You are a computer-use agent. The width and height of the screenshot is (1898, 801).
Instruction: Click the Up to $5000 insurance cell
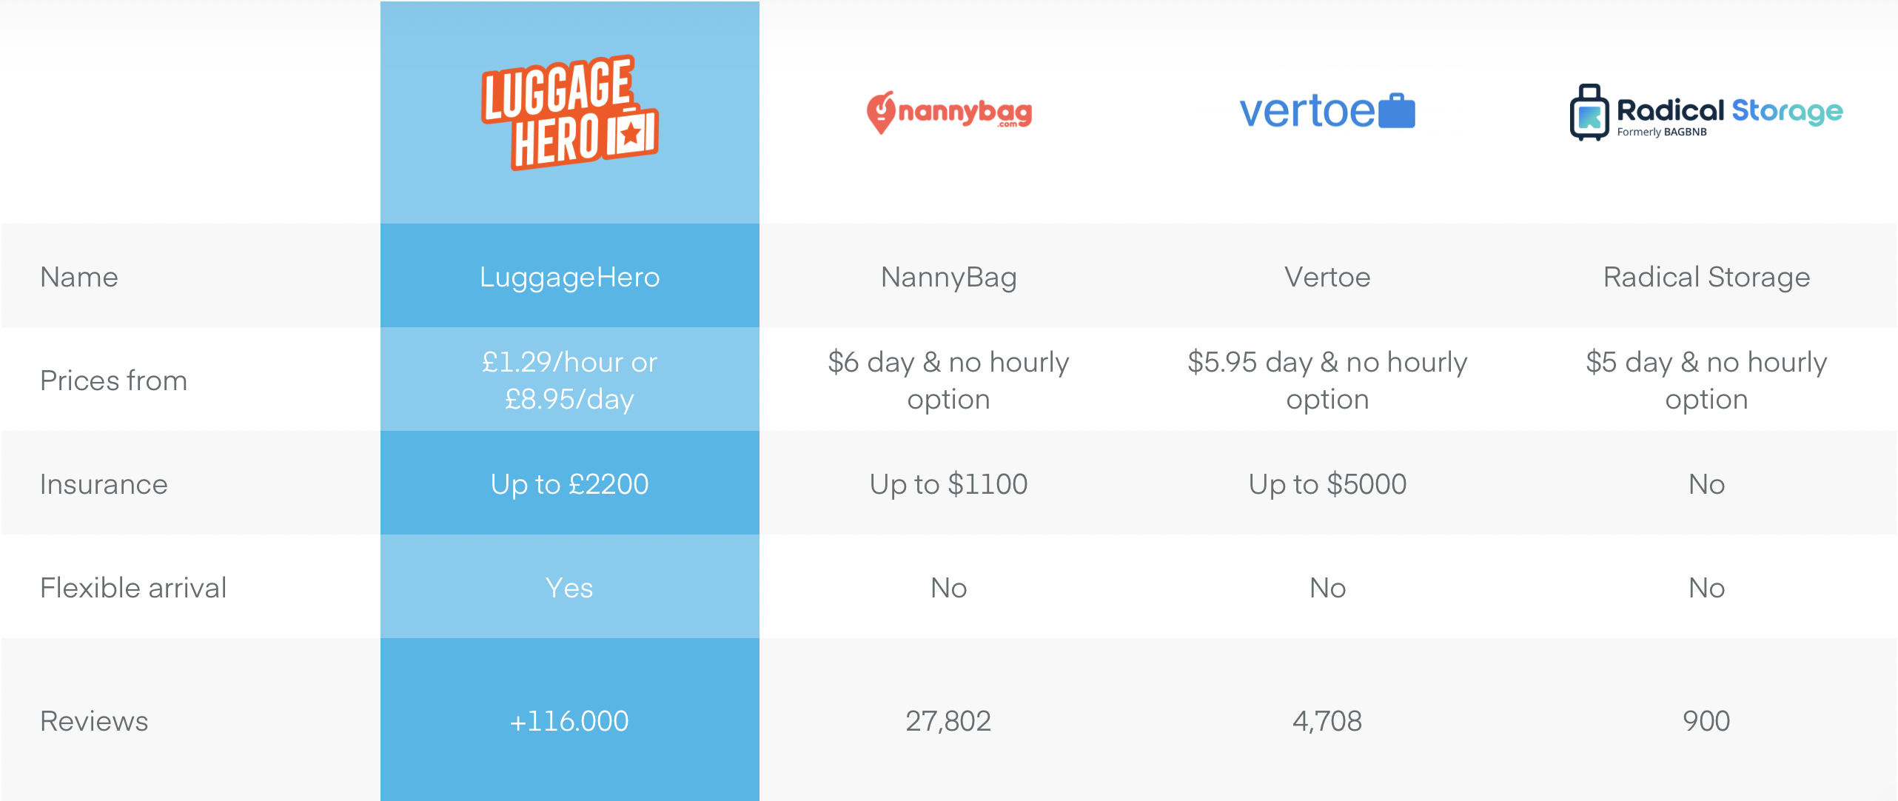[x=1328, y=483]
